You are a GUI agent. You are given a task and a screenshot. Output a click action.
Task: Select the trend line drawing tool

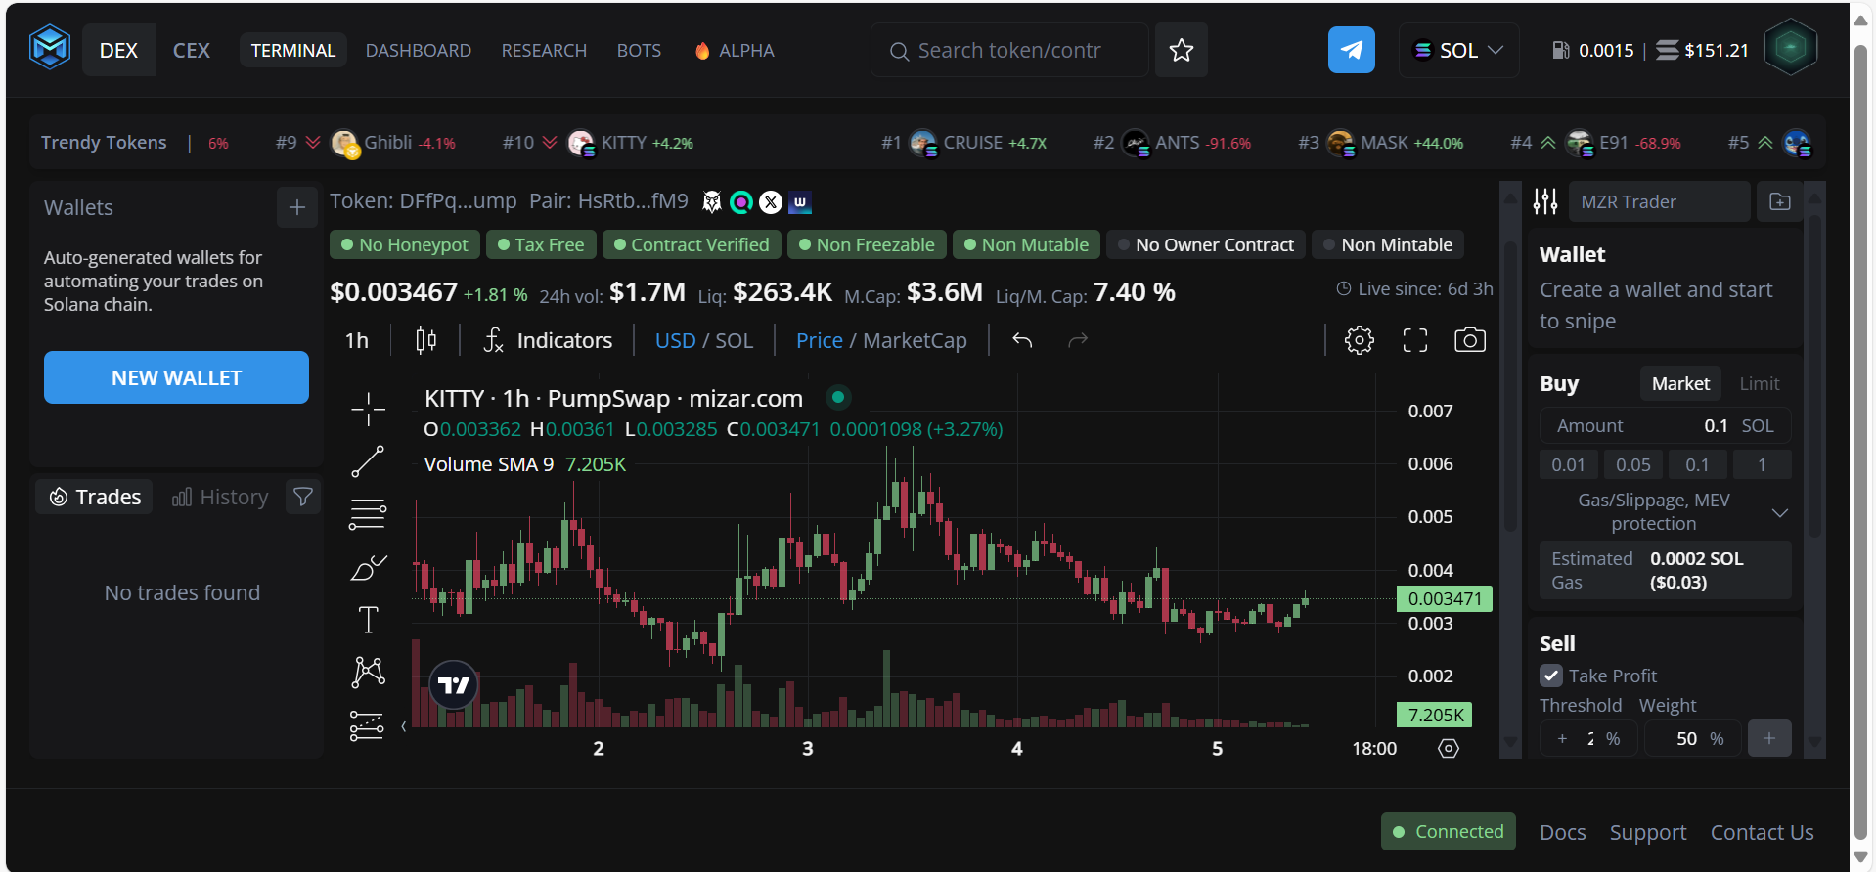coord(368,461)
